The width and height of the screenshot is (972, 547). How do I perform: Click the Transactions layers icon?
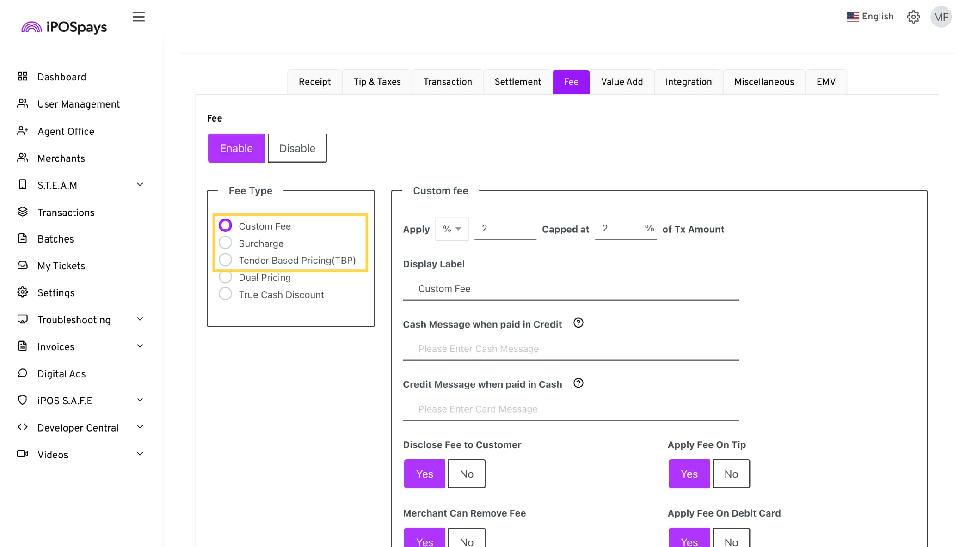[x=22, y=212]
